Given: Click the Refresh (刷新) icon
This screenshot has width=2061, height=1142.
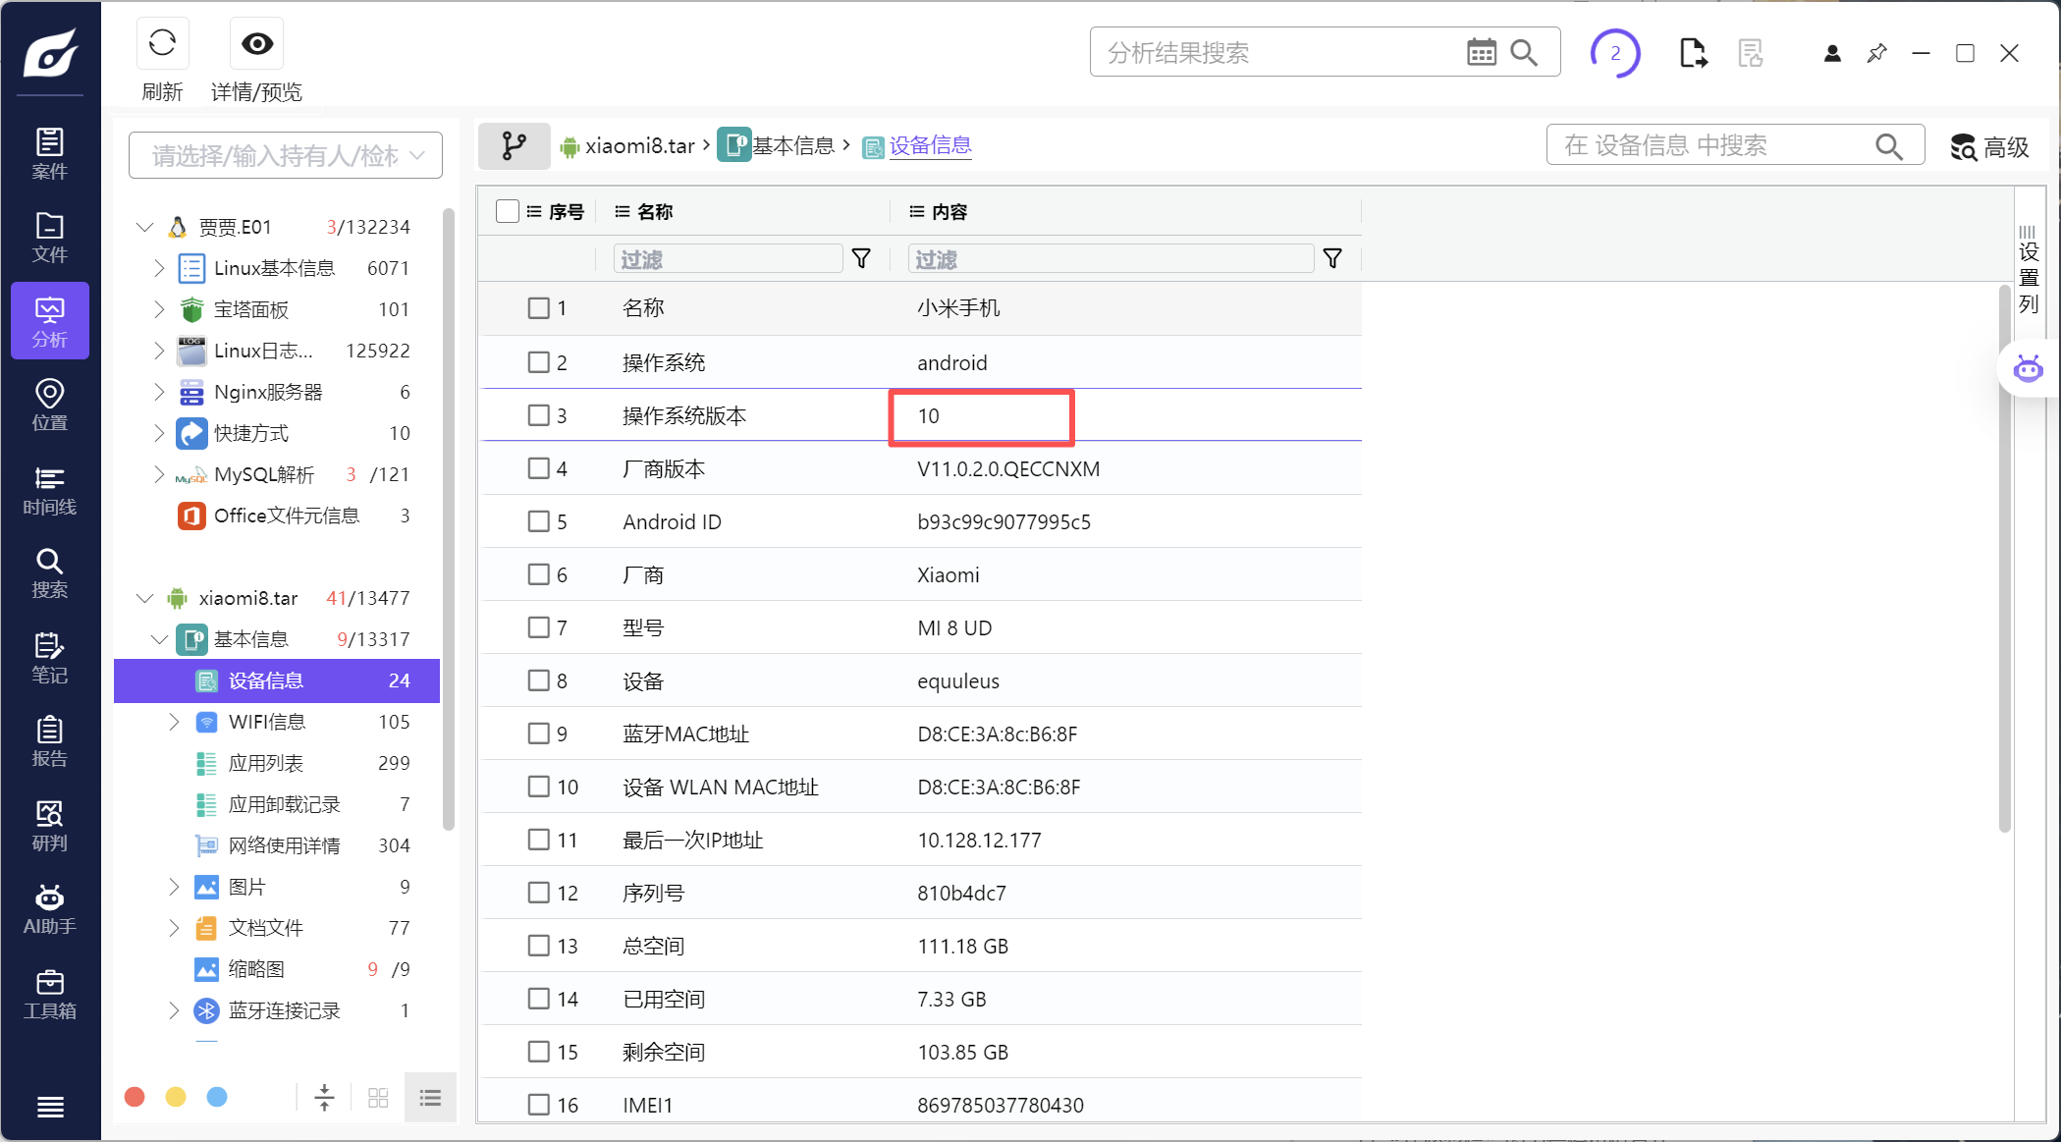Looking at the screenshot, I should 162,43.
